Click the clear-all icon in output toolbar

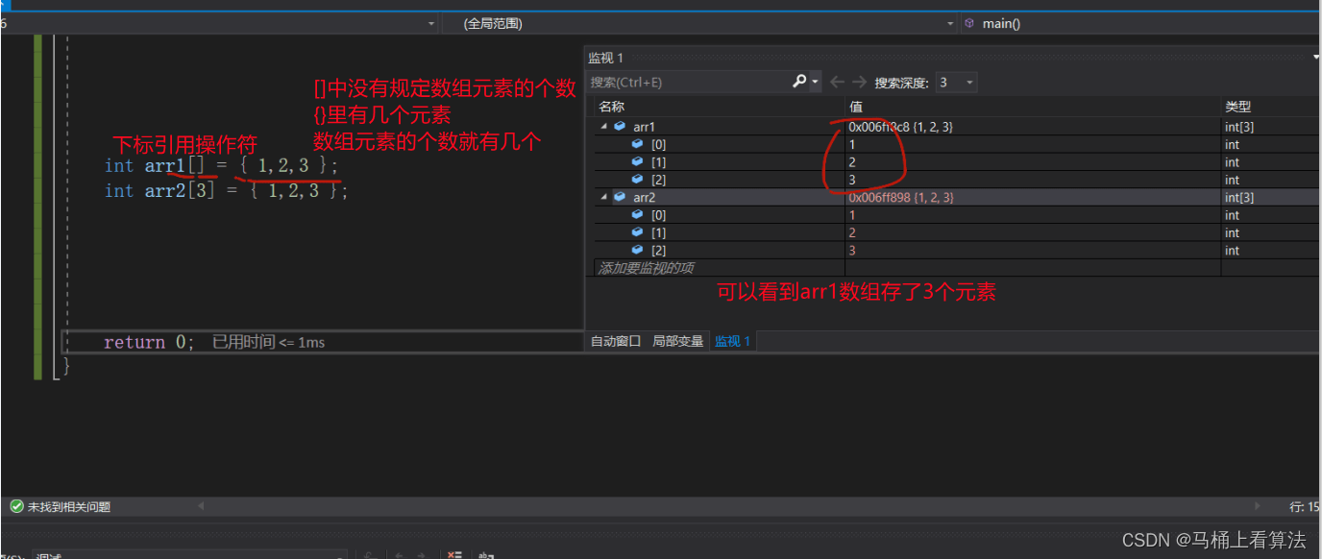pos(455,555)
